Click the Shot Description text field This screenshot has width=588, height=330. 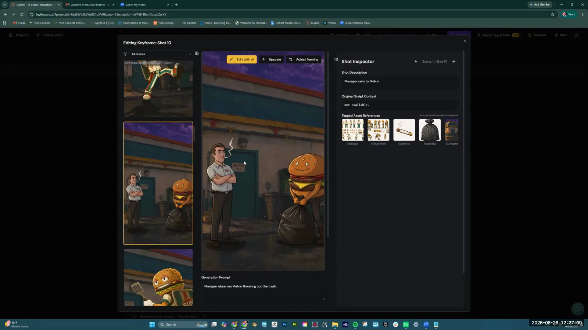pyautogui.click(x=400, y=82)
